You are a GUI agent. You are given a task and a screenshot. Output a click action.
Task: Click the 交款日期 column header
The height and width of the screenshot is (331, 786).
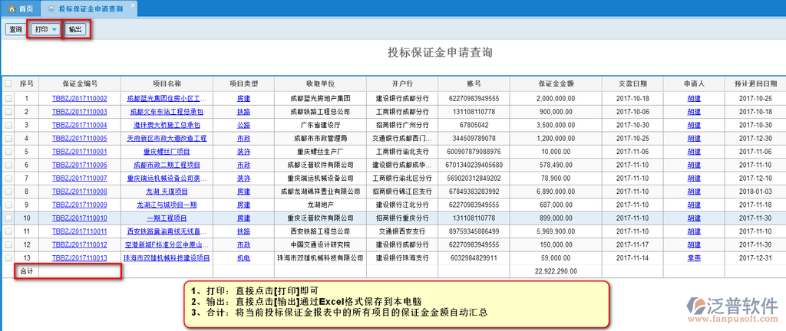[632, 84]
